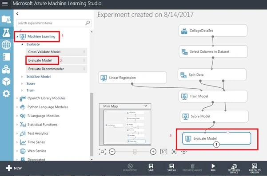Open the Settings gear sidebar icon
Screen dimensions: 267x176
pos(6,94)
